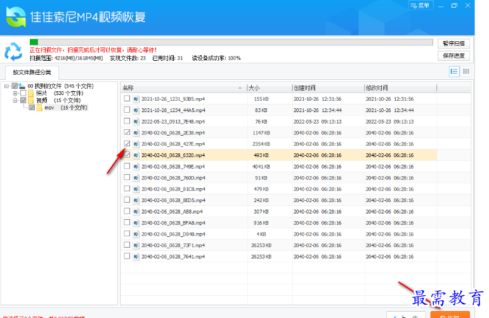Sort by 名称 column header
The image size is (489, 318).
(184, 88)
